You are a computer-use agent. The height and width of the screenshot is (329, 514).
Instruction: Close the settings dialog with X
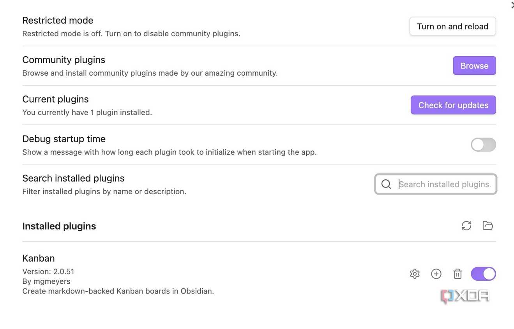click(x=512, y=5)
